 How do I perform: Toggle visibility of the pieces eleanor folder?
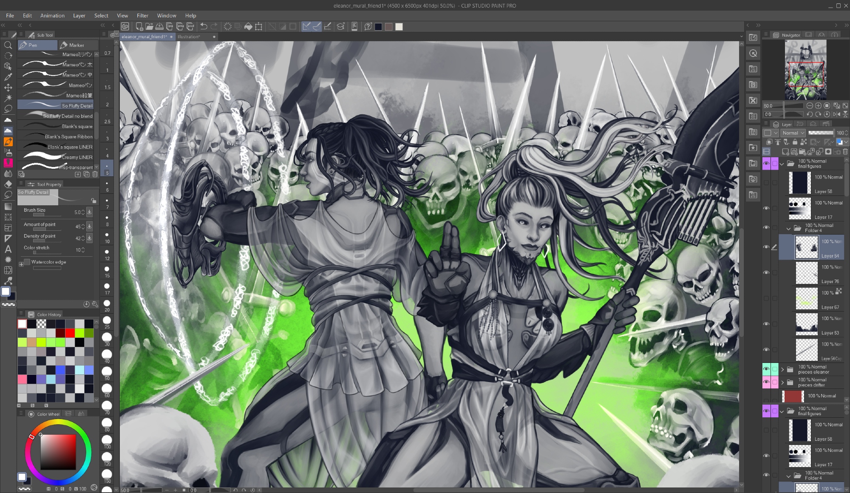766,369
